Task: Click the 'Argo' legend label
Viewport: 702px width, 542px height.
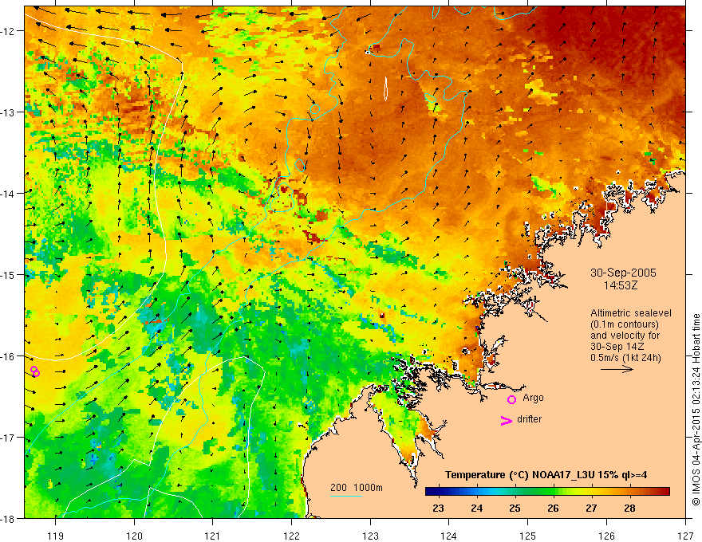Action: (x=533, y=398)
